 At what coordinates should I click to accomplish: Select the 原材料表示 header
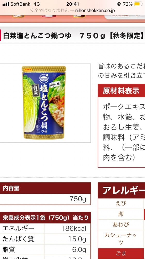click(122, 91)
